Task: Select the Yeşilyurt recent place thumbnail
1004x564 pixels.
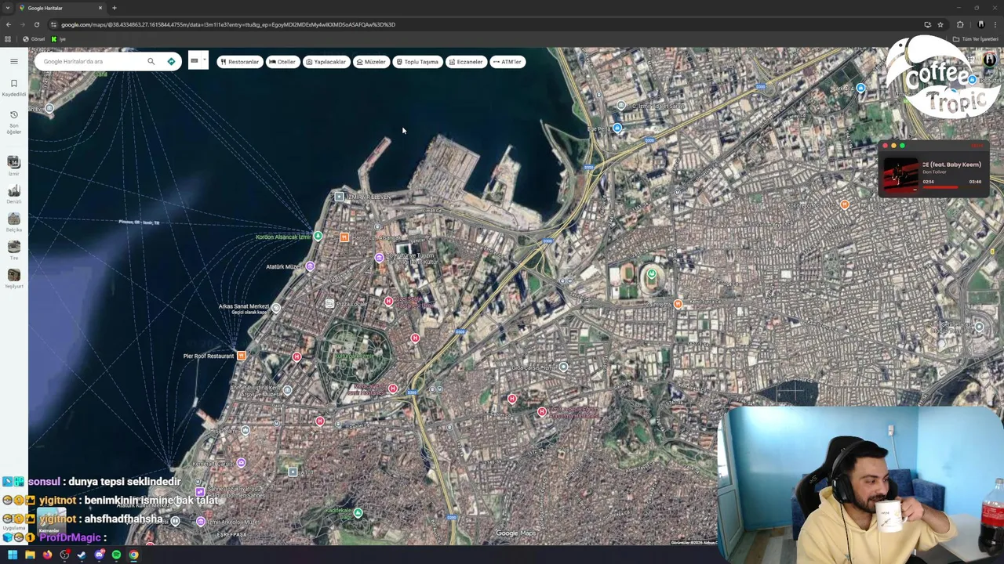Action: 13,275
